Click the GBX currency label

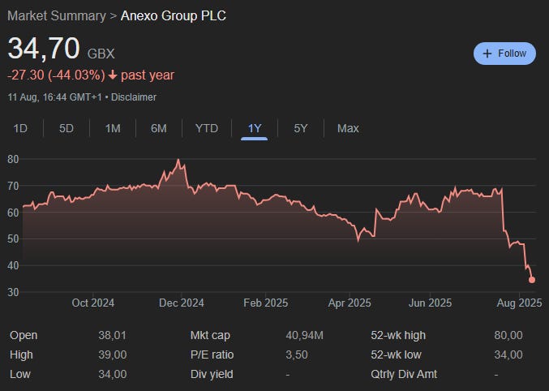pyautogui.click(x=101, y=54)
